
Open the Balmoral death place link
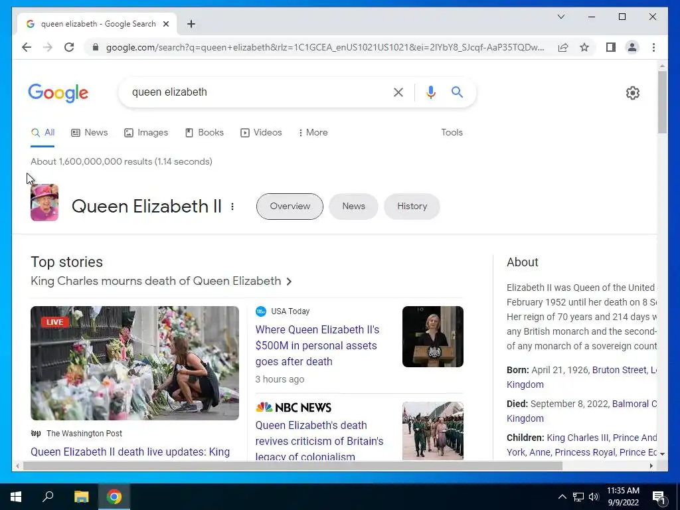click(x=634, y=404)
